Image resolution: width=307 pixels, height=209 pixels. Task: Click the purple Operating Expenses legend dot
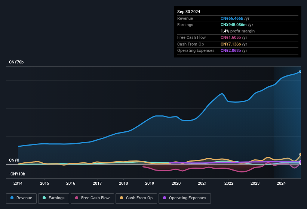[165, 198]
